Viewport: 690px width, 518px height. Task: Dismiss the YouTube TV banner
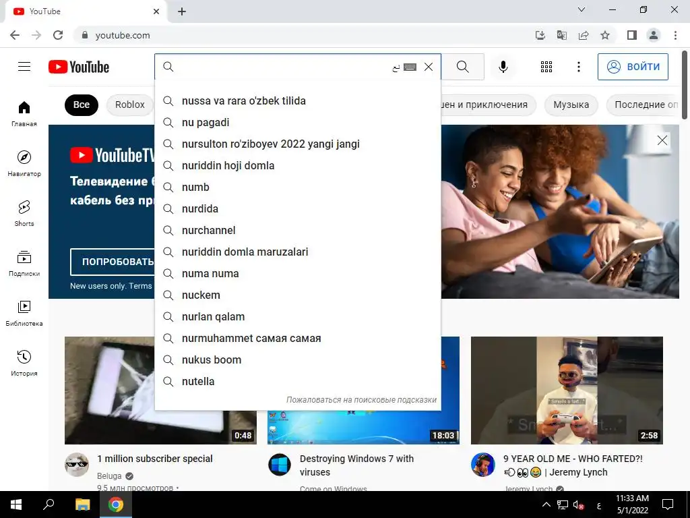[x=662, y=140]
